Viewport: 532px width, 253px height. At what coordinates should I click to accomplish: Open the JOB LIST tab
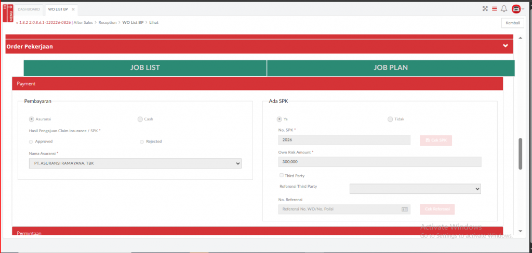tap(145, 68)
